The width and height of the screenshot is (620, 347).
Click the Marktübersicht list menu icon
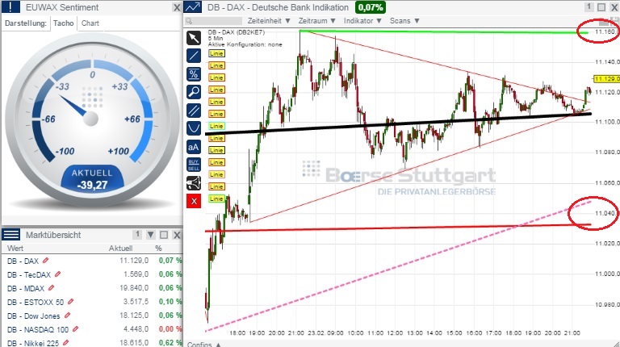[11, 235]
